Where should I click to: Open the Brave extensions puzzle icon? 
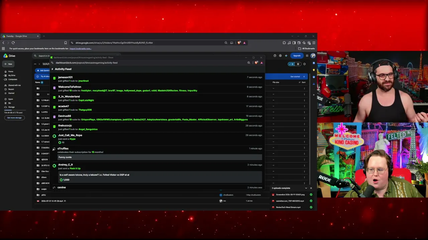tap(284, 43)
